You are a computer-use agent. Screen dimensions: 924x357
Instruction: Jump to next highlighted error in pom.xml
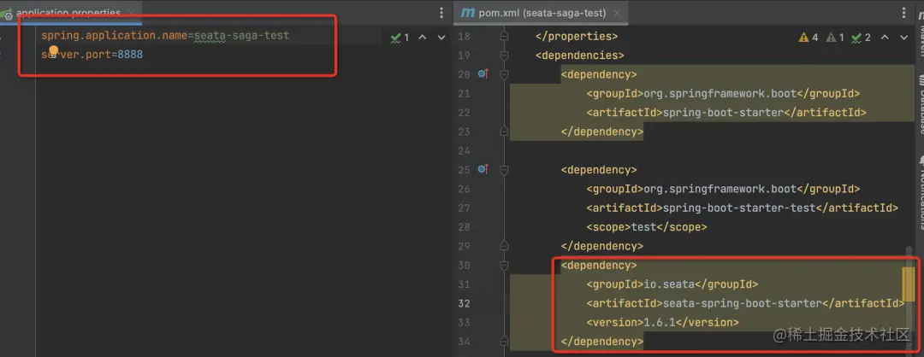904,38
